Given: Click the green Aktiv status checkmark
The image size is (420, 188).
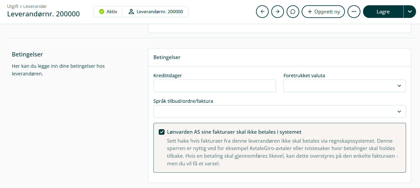Looking at the screenshot, I should tap(102, 12).
